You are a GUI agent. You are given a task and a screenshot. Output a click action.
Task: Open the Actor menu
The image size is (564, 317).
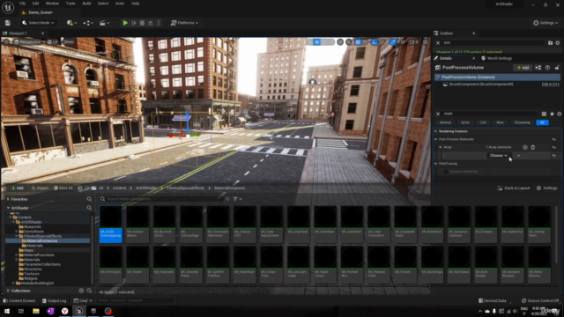120,4
